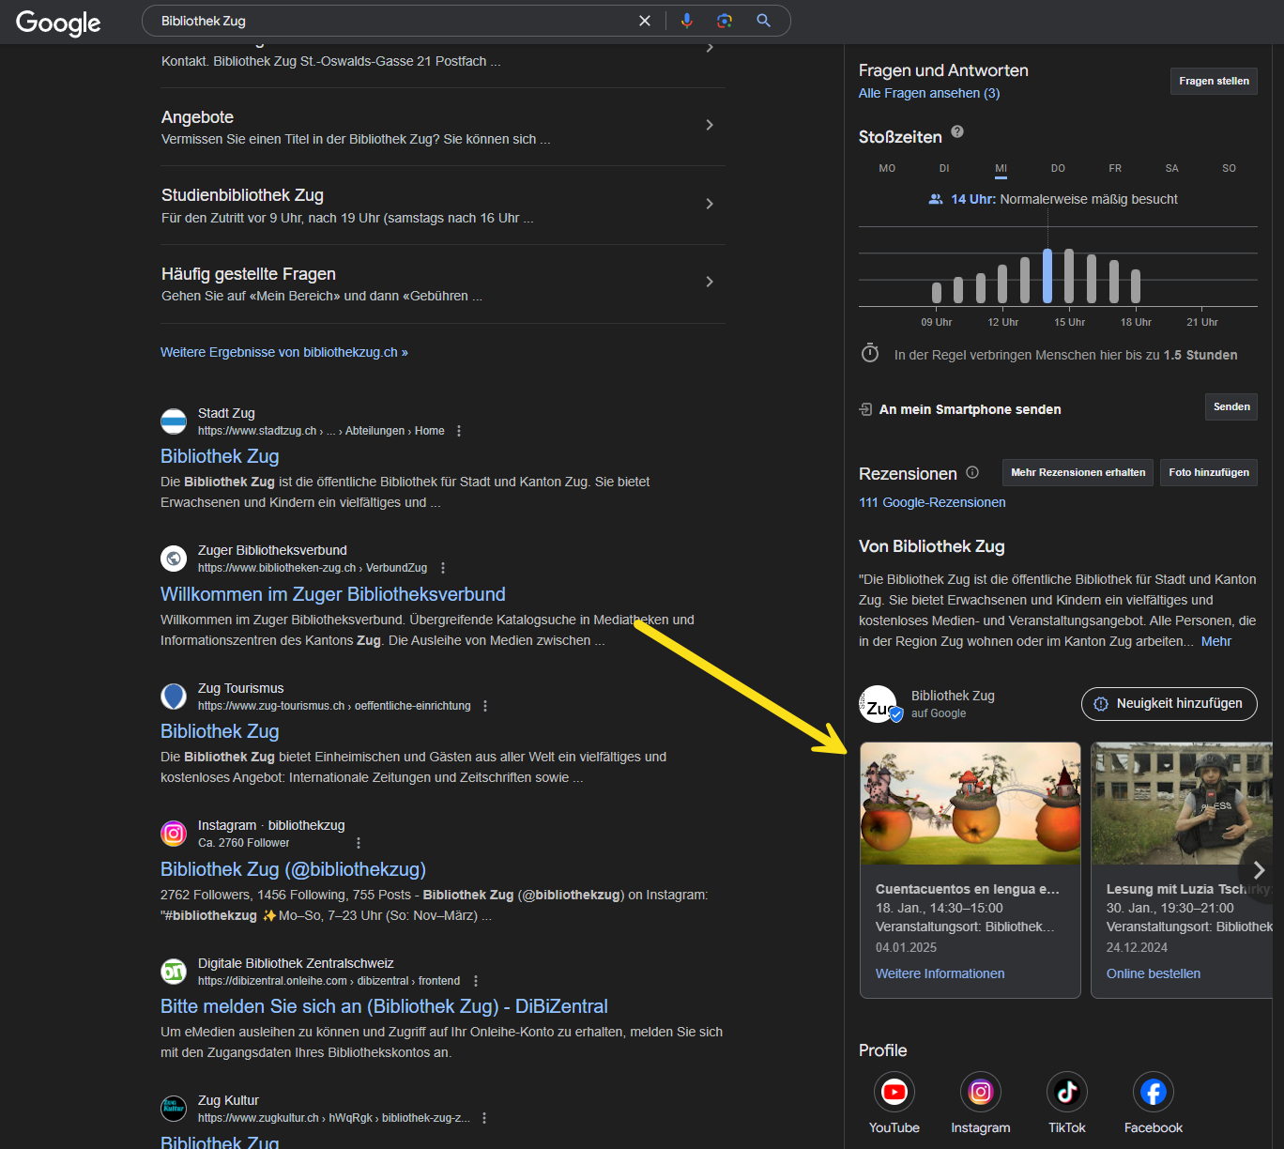Open Stadt Zug's Bibliothek Zug result
1284x1149 pixels.
pos(220,456)
